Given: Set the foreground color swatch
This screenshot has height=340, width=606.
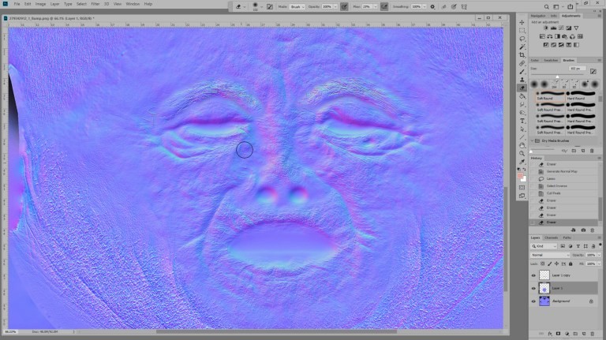Looking at the screenshot, I should (520, 176).
